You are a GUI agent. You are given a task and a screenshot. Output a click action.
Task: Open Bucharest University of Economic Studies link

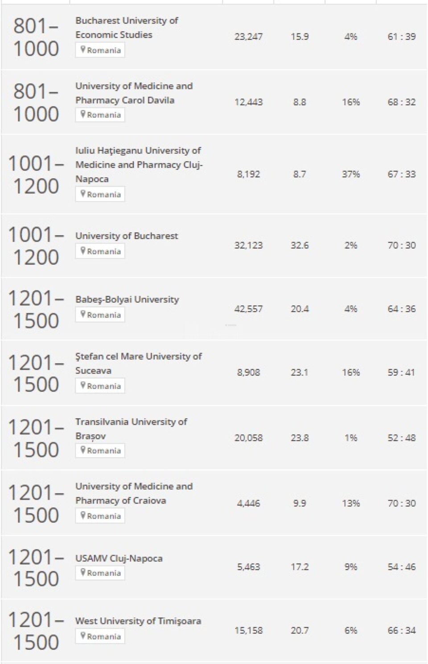pyautogui.click(x=127, y=28)
